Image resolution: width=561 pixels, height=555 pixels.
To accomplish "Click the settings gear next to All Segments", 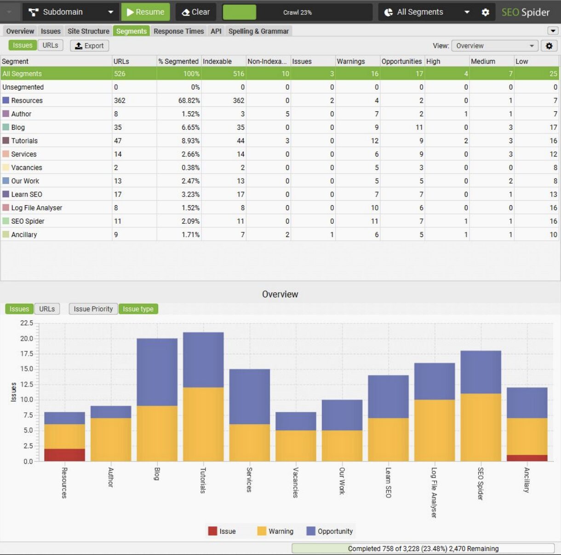I will [485, 12].
